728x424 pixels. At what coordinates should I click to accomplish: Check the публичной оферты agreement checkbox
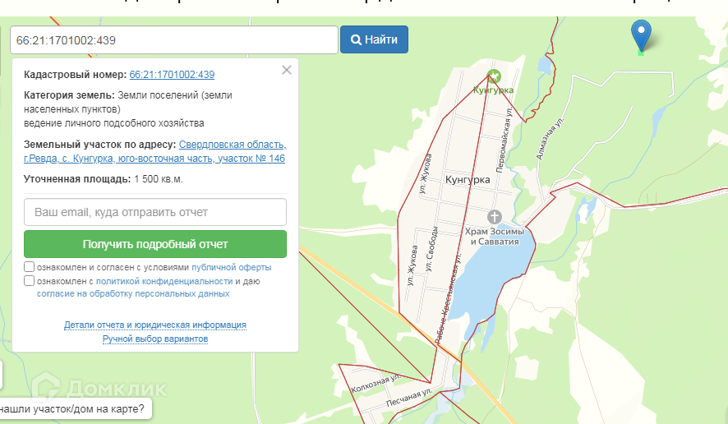coord(30,267)
